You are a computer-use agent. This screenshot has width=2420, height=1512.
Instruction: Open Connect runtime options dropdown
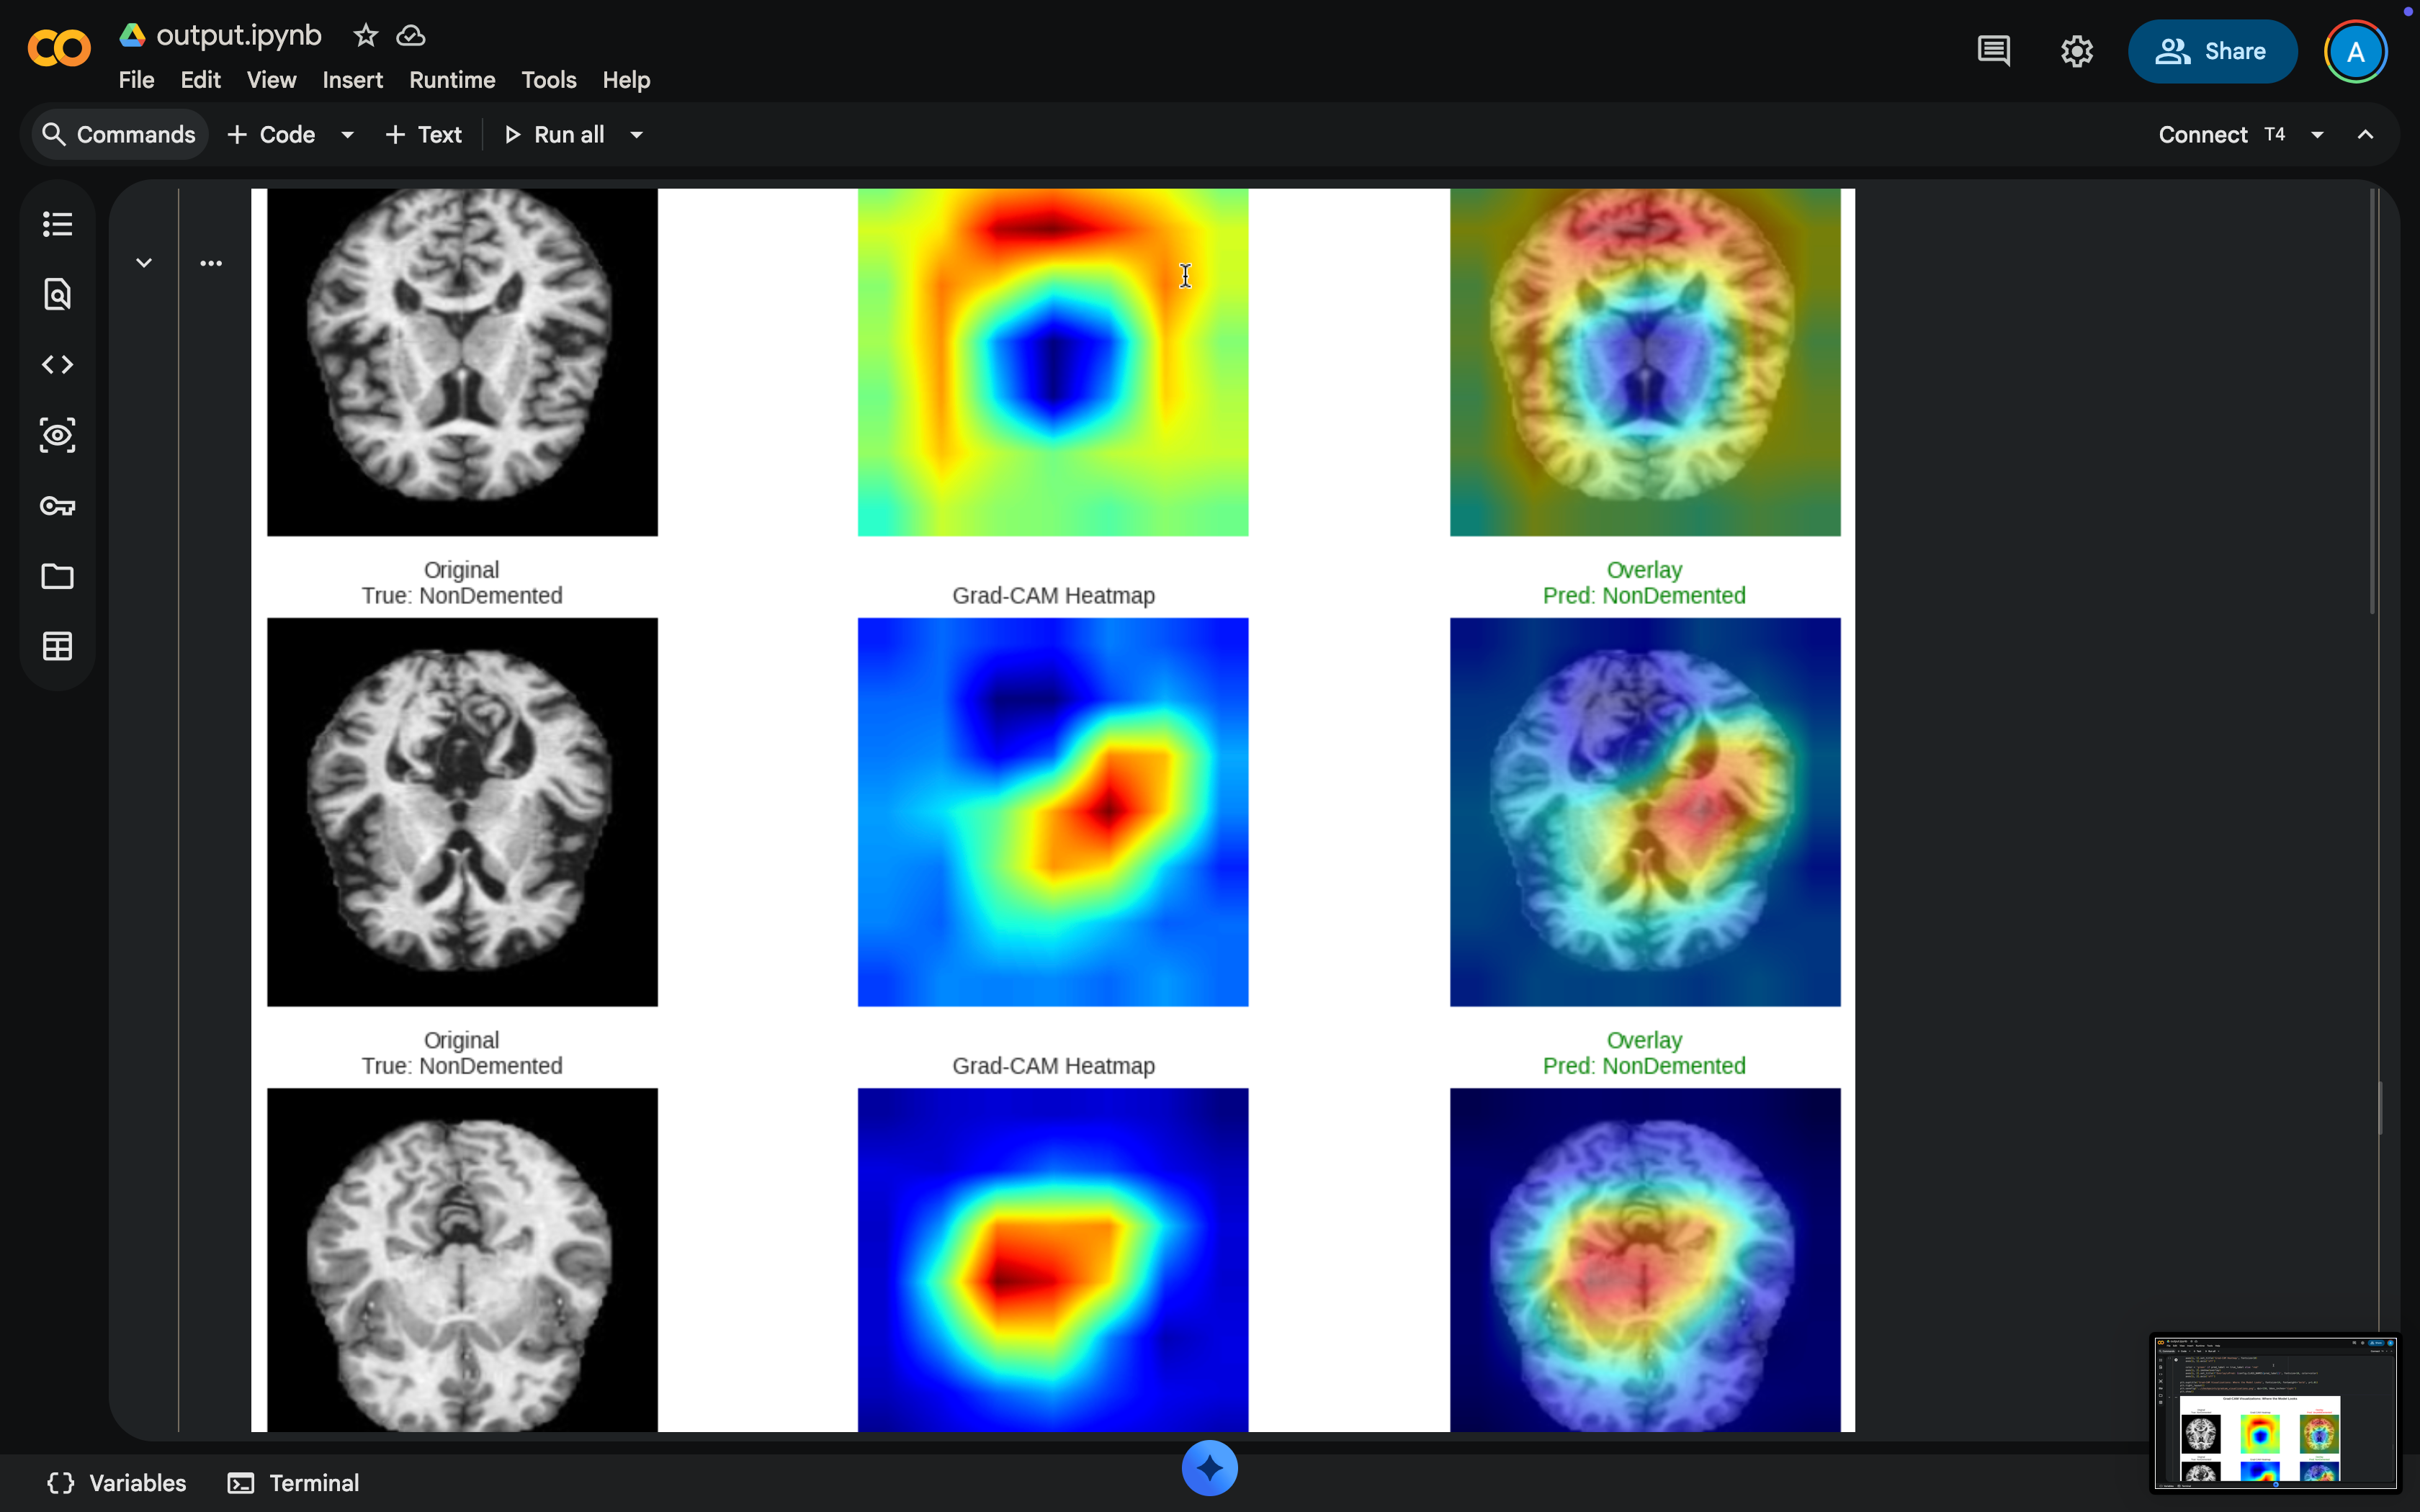click(x=2317, y=135)
